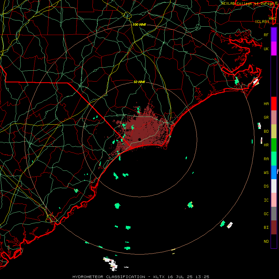Click the HA legend label

pyautogui.click(x=266, y=104)
